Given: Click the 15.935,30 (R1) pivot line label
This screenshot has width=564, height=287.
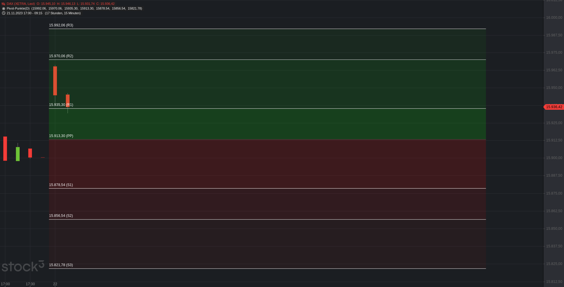Looking at the screenshot, I should click(x=61, y=105).
